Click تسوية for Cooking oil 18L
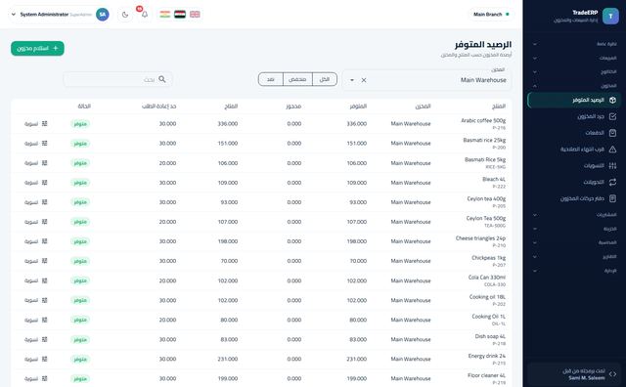This screenshot has height=387, width=626. click(35, 300)
